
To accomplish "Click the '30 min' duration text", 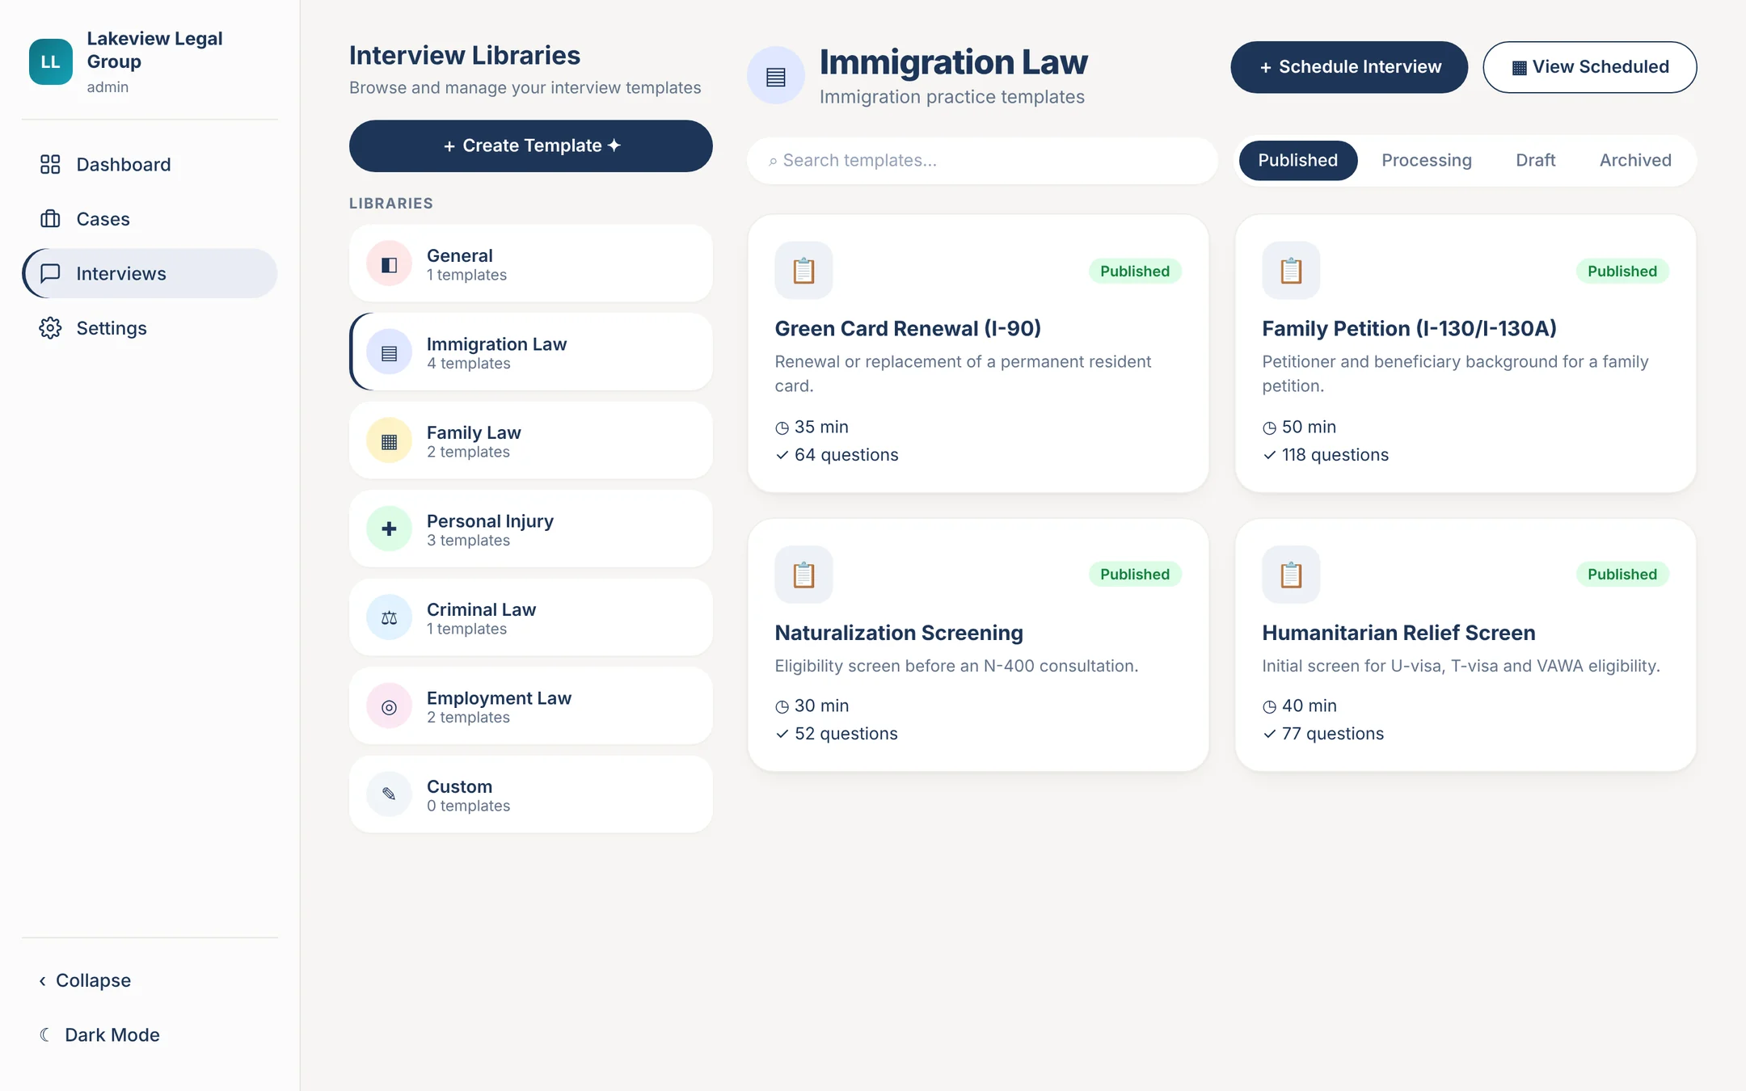I will point(822,706).
